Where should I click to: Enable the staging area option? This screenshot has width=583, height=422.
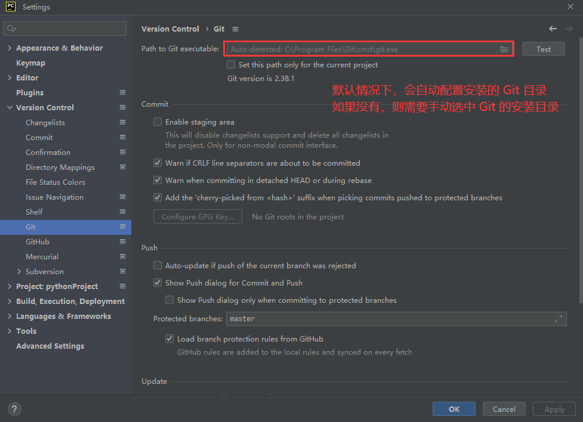158,122
